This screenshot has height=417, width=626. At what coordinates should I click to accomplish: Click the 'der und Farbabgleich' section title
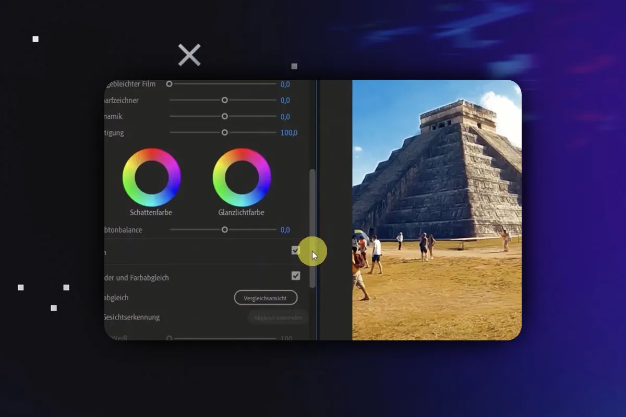(x=137, y=278)
